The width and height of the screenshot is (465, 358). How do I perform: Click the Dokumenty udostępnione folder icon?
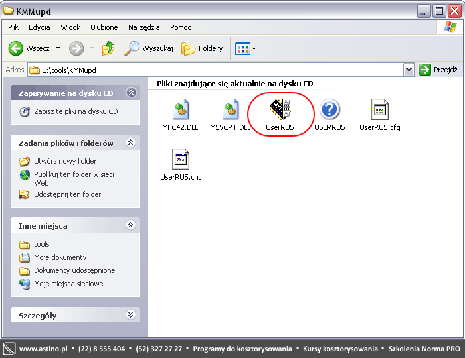point(25,271)
